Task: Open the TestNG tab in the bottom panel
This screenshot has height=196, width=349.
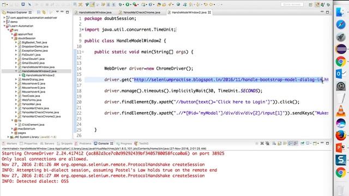Action: point(141,144)
